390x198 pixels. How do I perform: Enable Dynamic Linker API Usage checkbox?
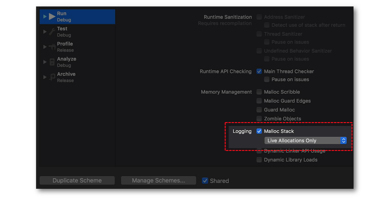[x=259, y=151]
